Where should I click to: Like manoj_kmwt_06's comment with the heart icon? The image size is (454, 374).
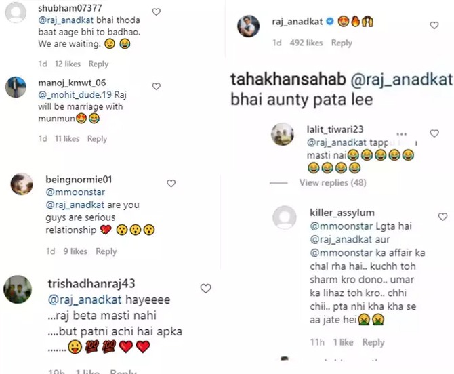click(x=157, y=86)
